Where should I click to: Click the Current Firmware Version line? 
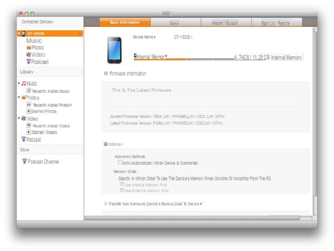(x=167, y=116)
